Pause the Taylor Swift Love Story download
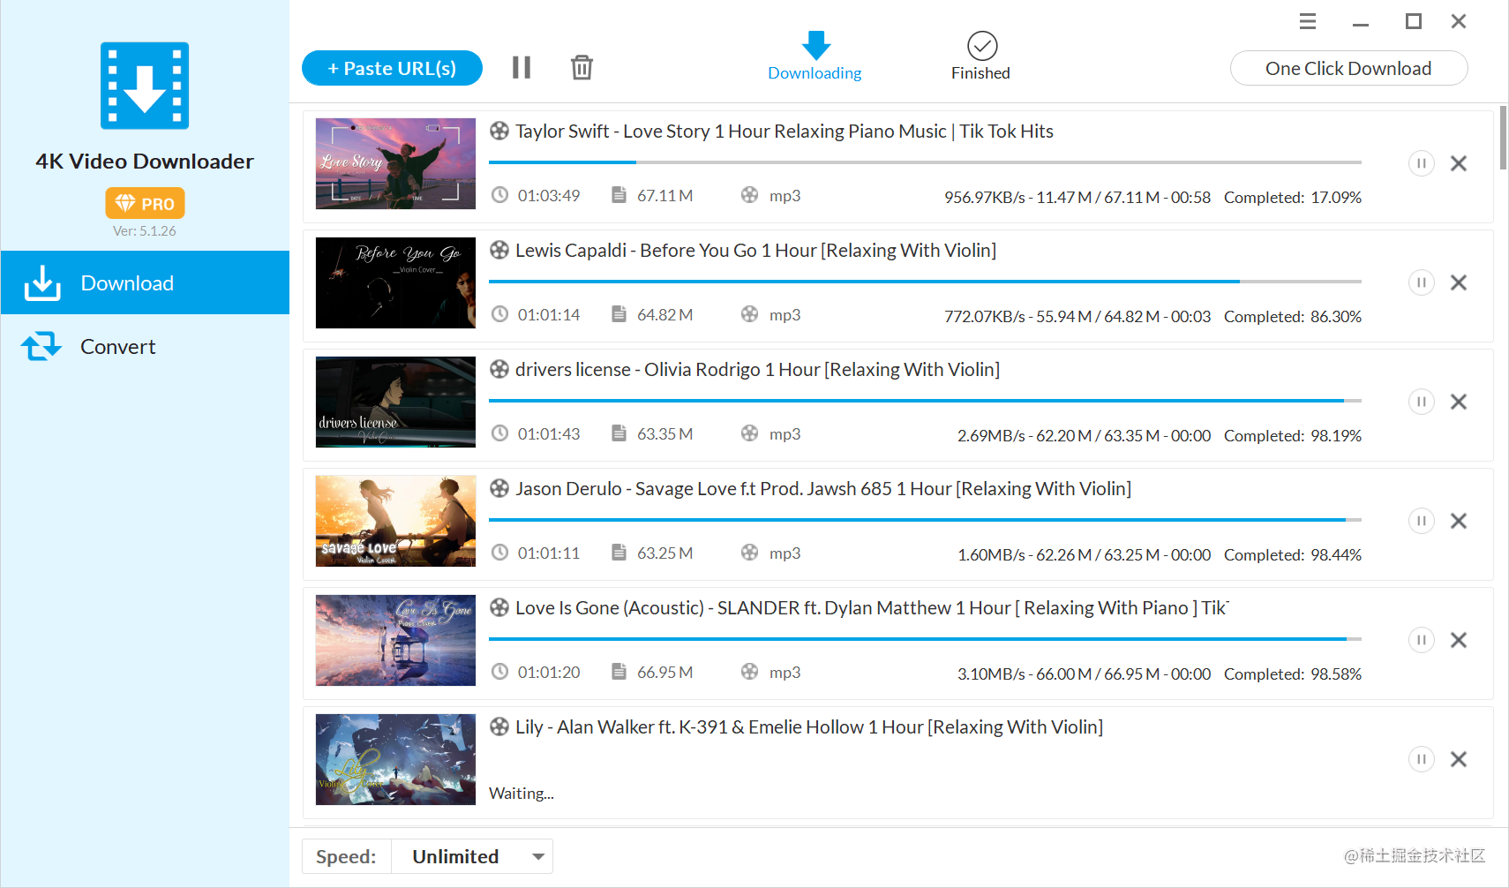The image size is (1509, 888). point(1421,163)
